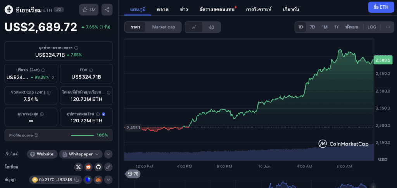Add token to MetaMask via fox icon
397x188 pixels.
(98, 180)
